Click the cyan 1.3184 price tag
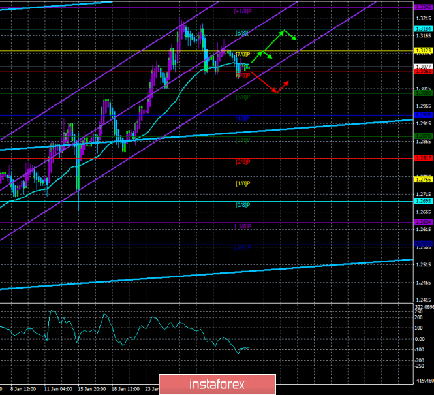This screenshot has height=395, width=434. click(x=423, y=29)
